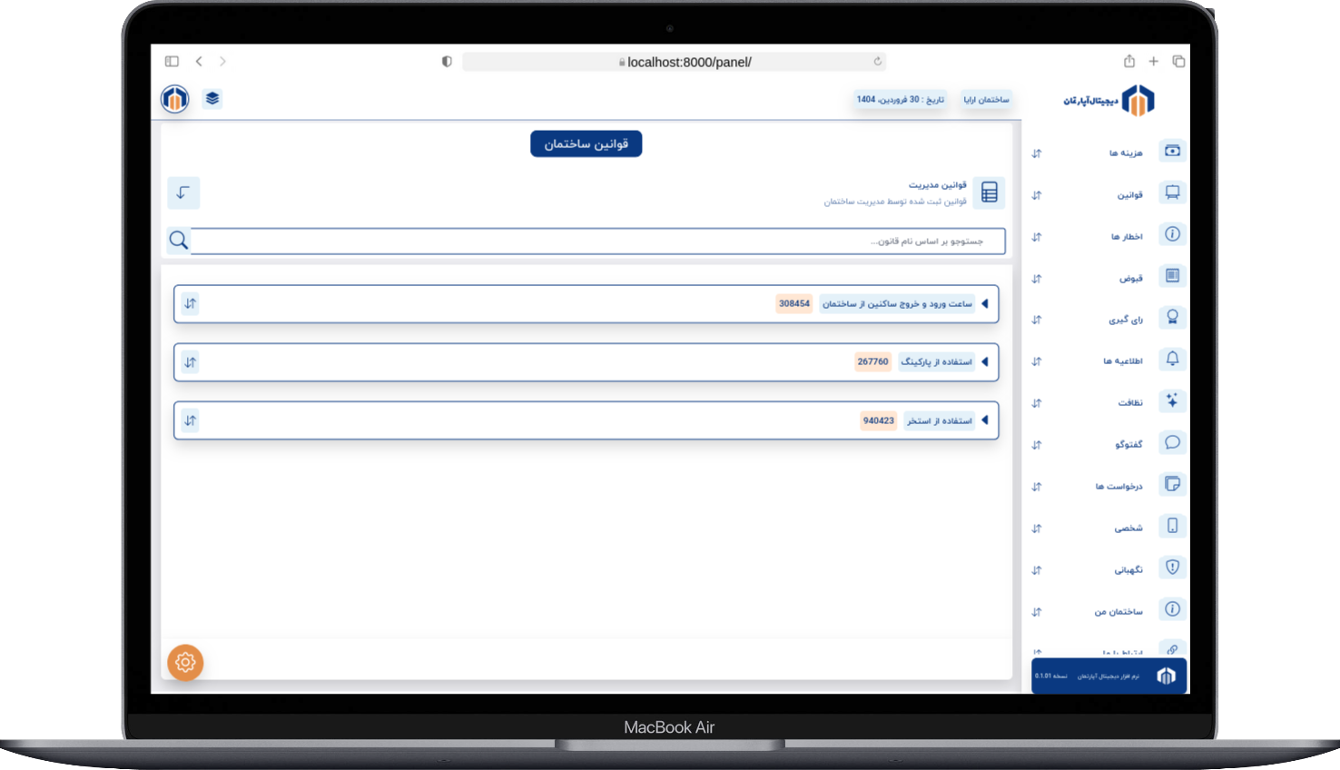1340x770 pixels.
Task: Click the return arrow button beside قوانین مدیریت
Action: coord(183,192)
